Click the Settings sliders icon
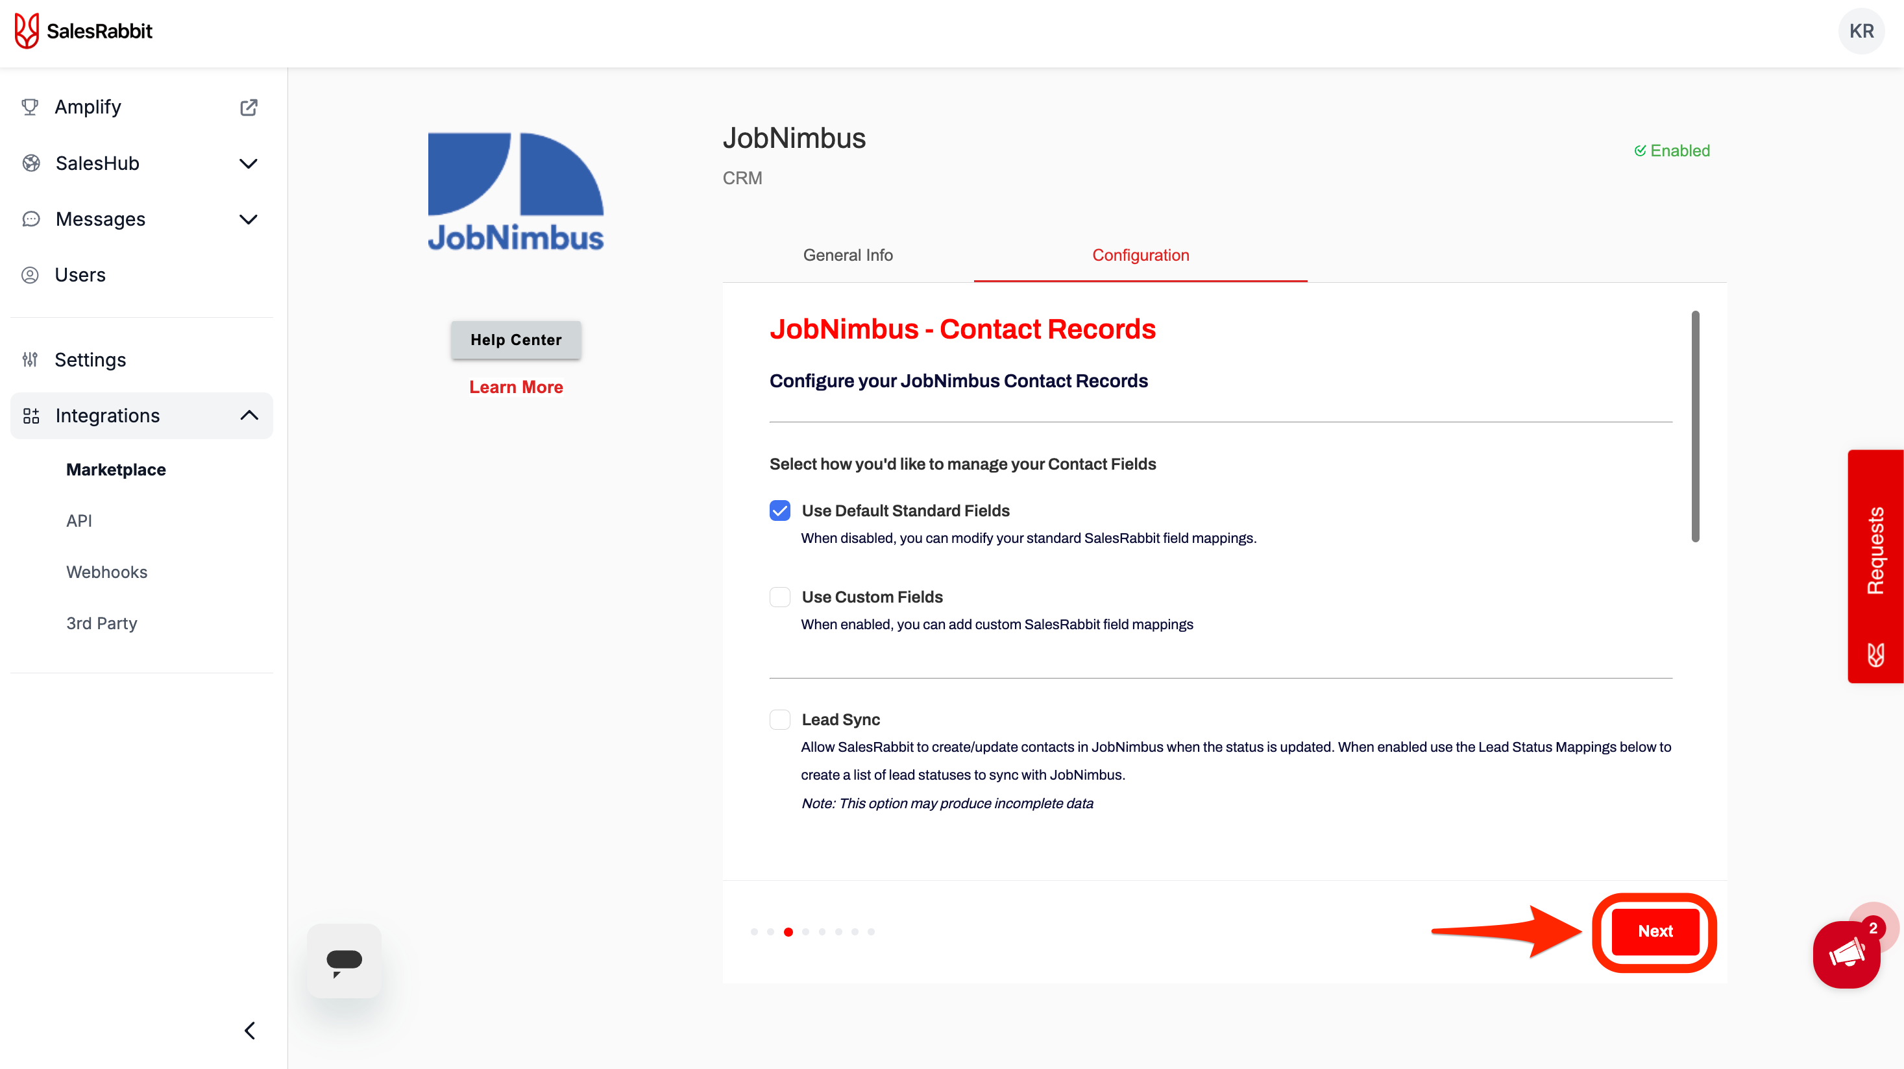Image resolution: width=1904 pixels, height=1069 pixels. 31,360
